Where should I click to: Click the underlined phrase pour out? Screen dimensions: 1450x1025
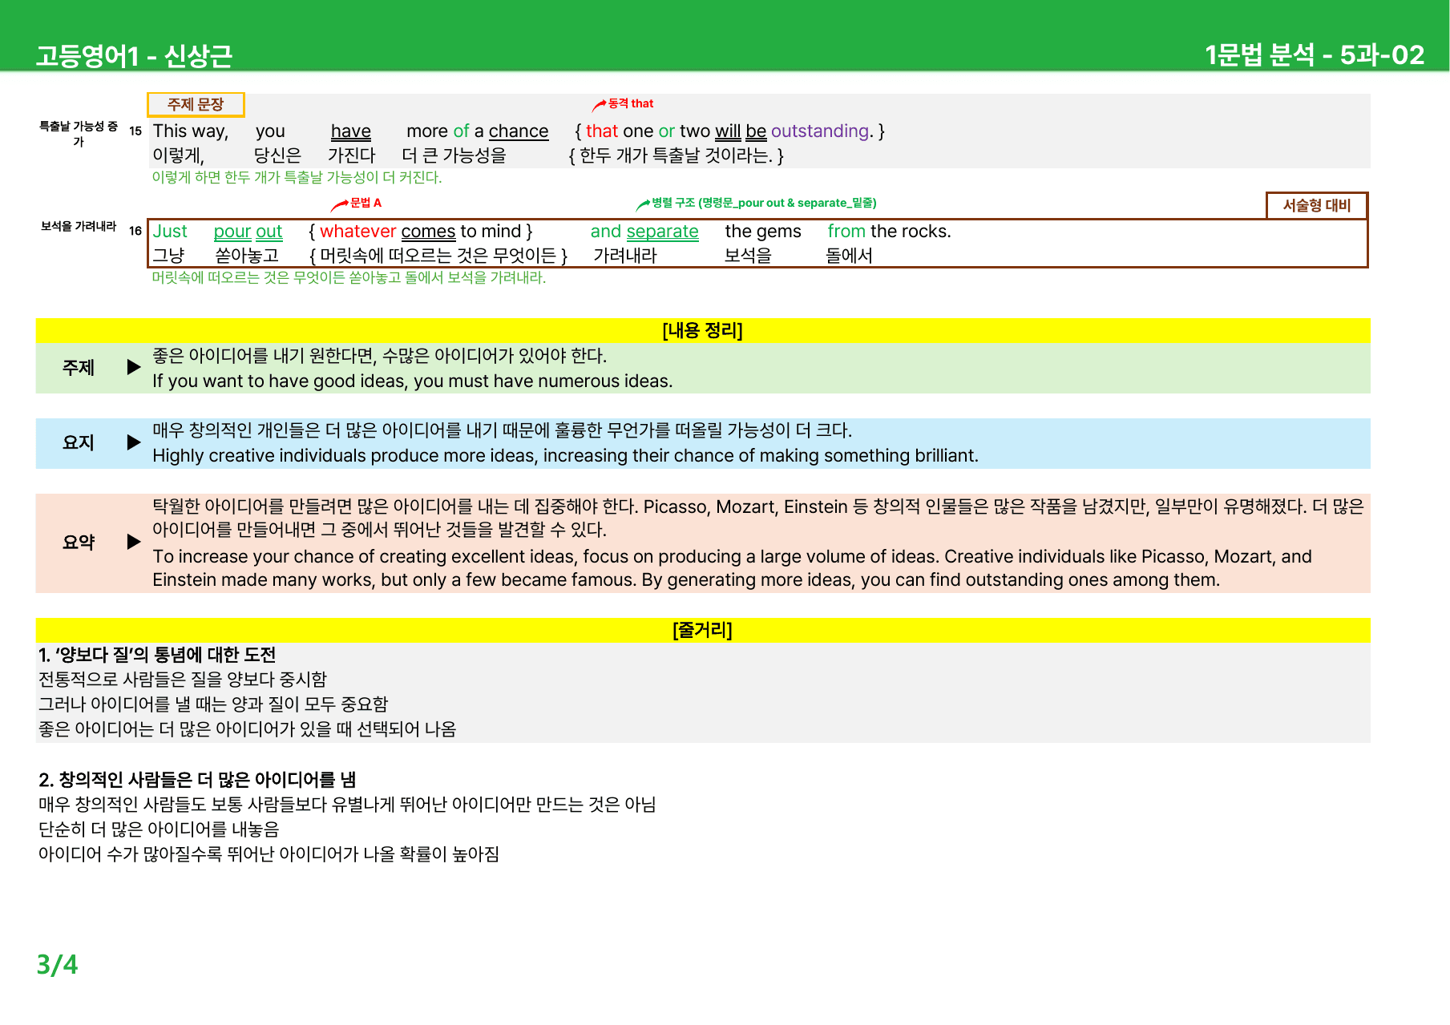pos(248,232)
